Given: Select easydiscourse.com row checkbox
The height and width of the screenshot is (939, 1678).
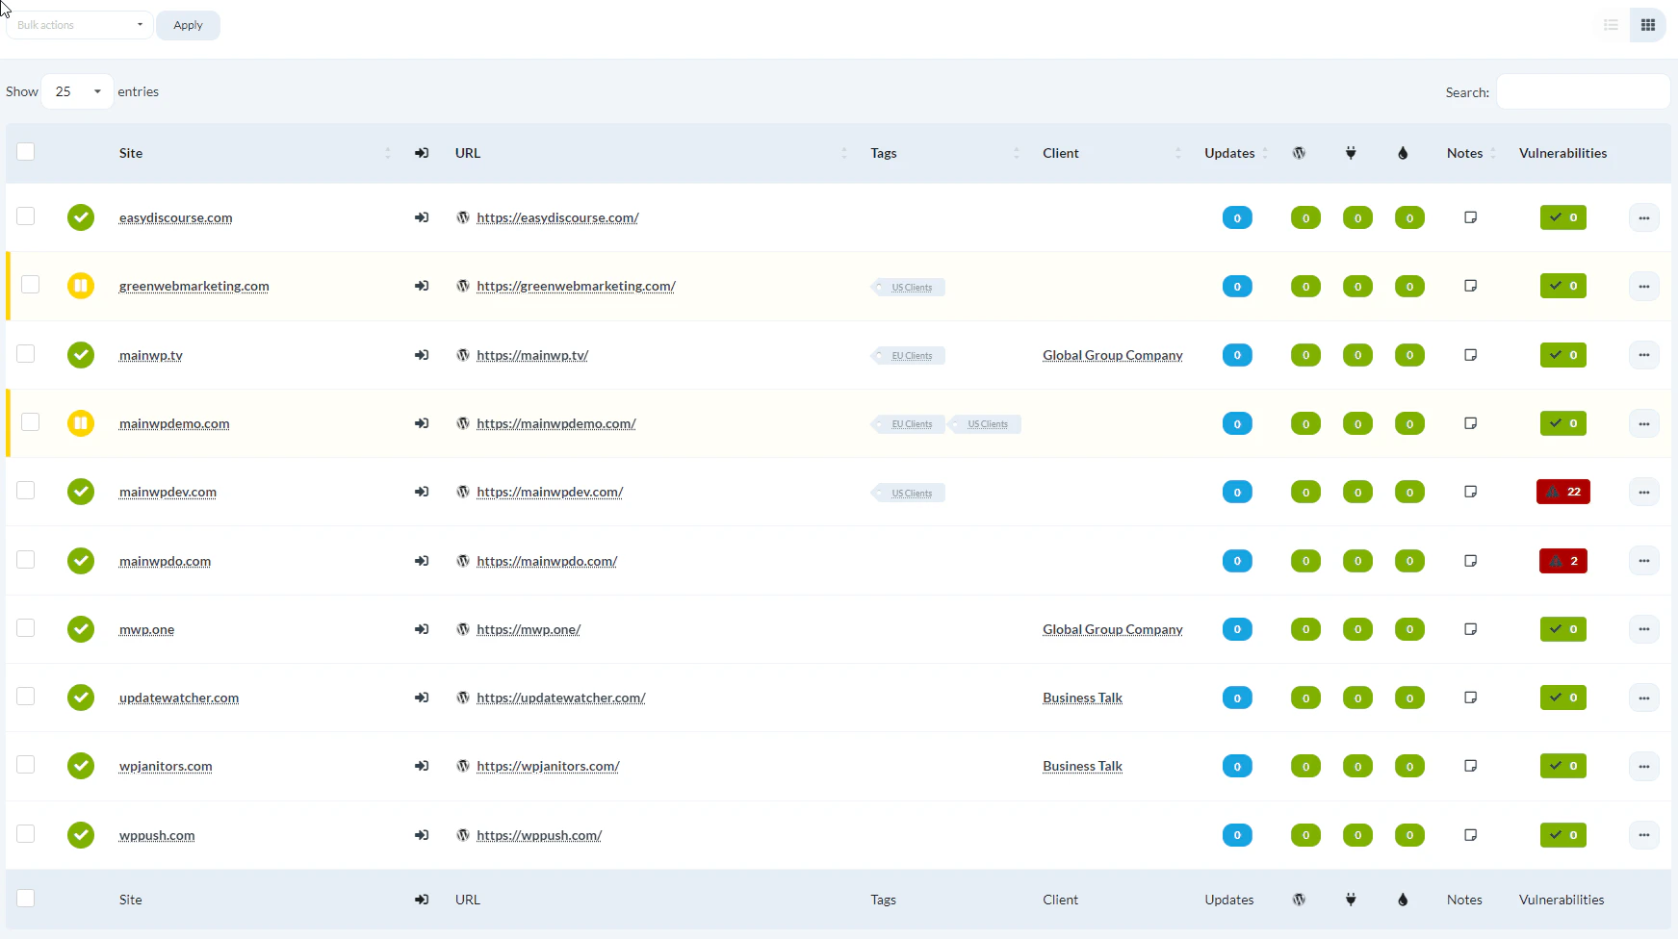Looking at the screenshot, I should pos(26,216).
